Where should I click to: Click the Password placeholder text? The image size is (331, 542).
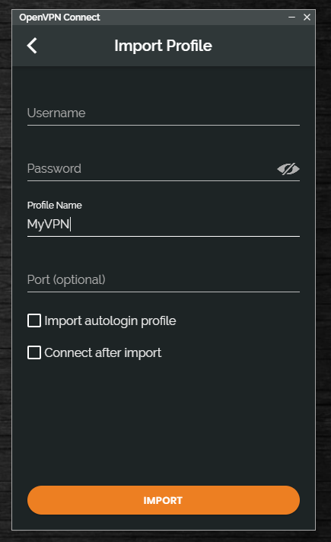click(54, 169)
